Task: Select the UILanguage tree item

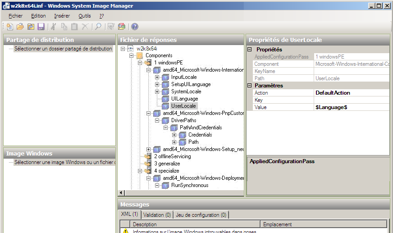Action: coord(184,99)
